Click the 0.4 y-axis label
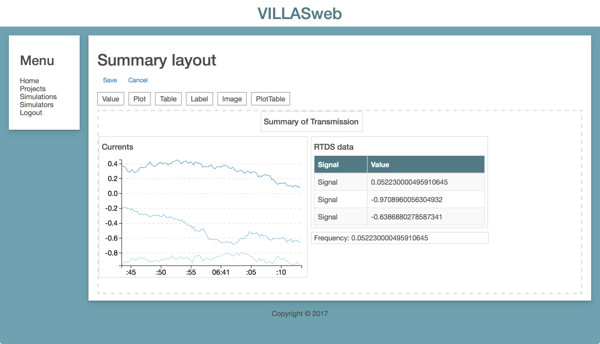 click(x=113, y=164)
